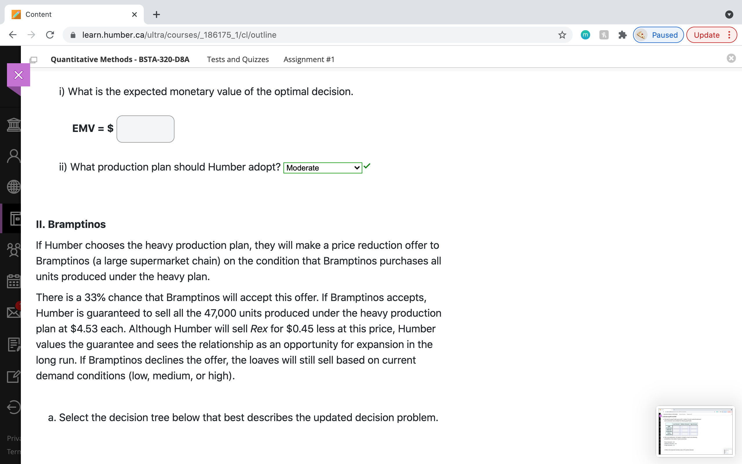Open your Profile in the sidebar

point(14,156)
